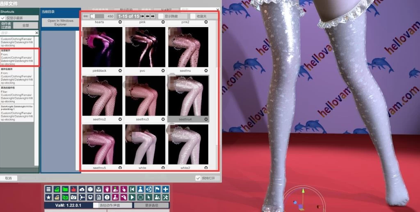Click the skip-to-start reset icon
This screenshot has width=420, height=212.
(132, 189)
